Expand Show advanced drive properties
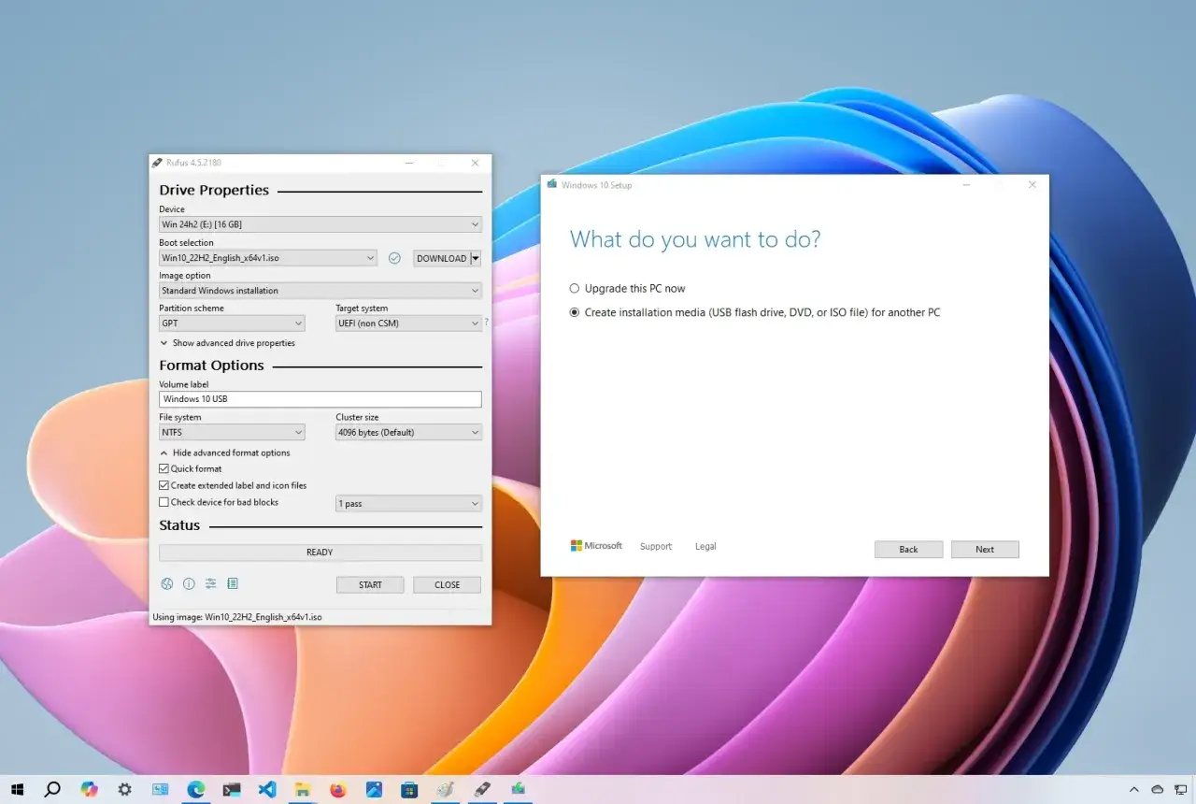This screenshot has height=804, width=1196. (228, 343)
